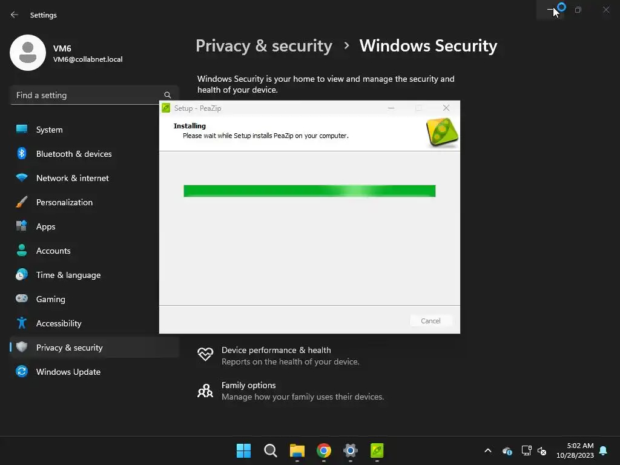Restore down the Settings window
The height and width of the screenshot is (465, 620).
click(x=578, y=10)
